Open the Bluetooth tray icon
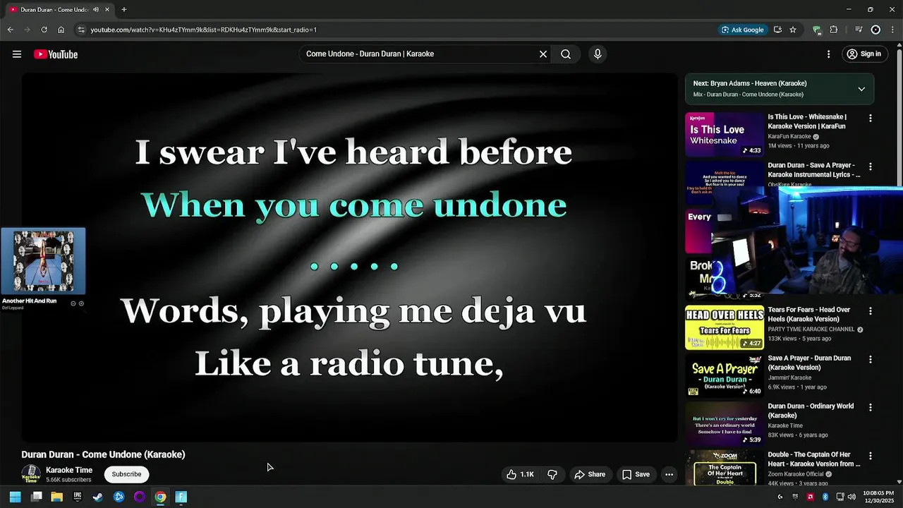The width and height of the screenshot is (903, 508). (x=825, y=497)
